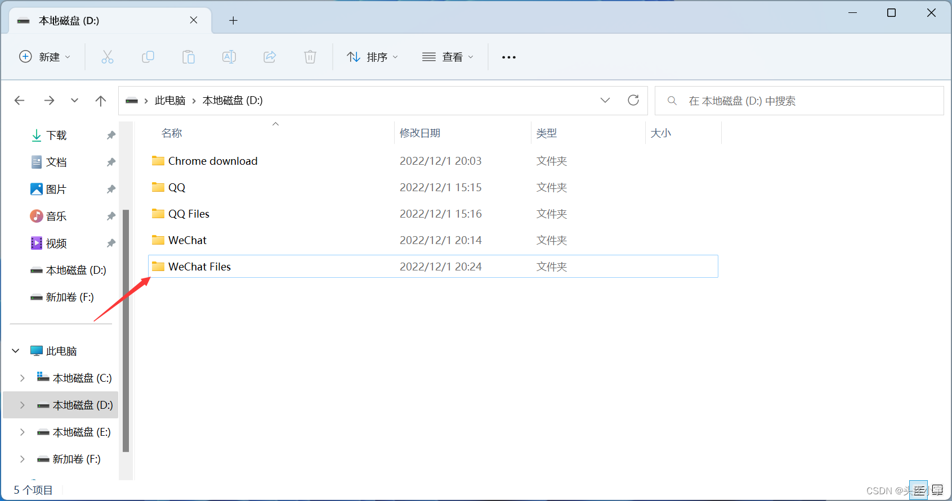Expand 本地磁盘 (D:) tree node
Image resolution: width=952 pixels, height=501 pixels.
coord(23,405)
